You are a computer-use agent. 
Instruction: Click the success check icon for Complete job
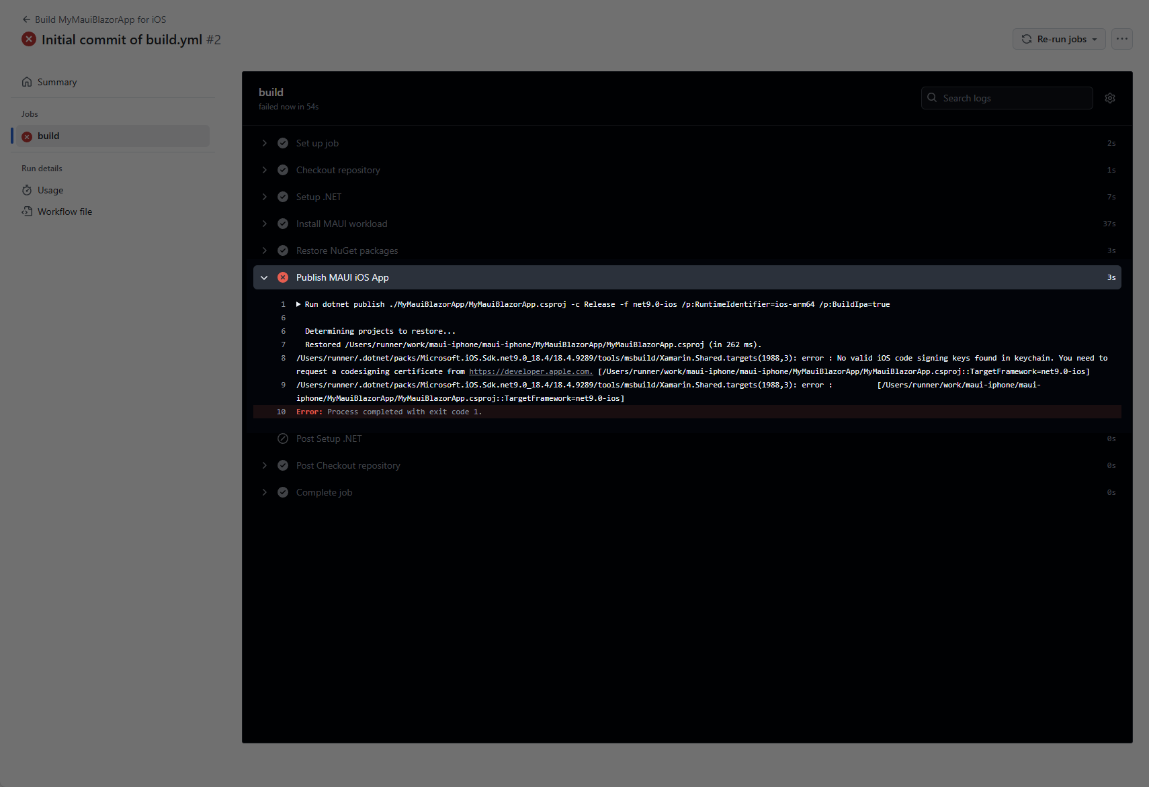coord(283,492)
